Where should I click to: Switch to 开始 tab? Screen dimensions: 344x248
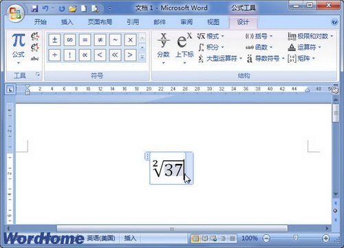[x=41, y=22]
